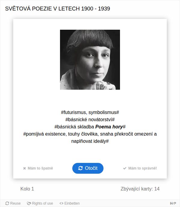
Task: Click the #futurismus, symbolismus# hint line
Action: [x=90, y=112]
